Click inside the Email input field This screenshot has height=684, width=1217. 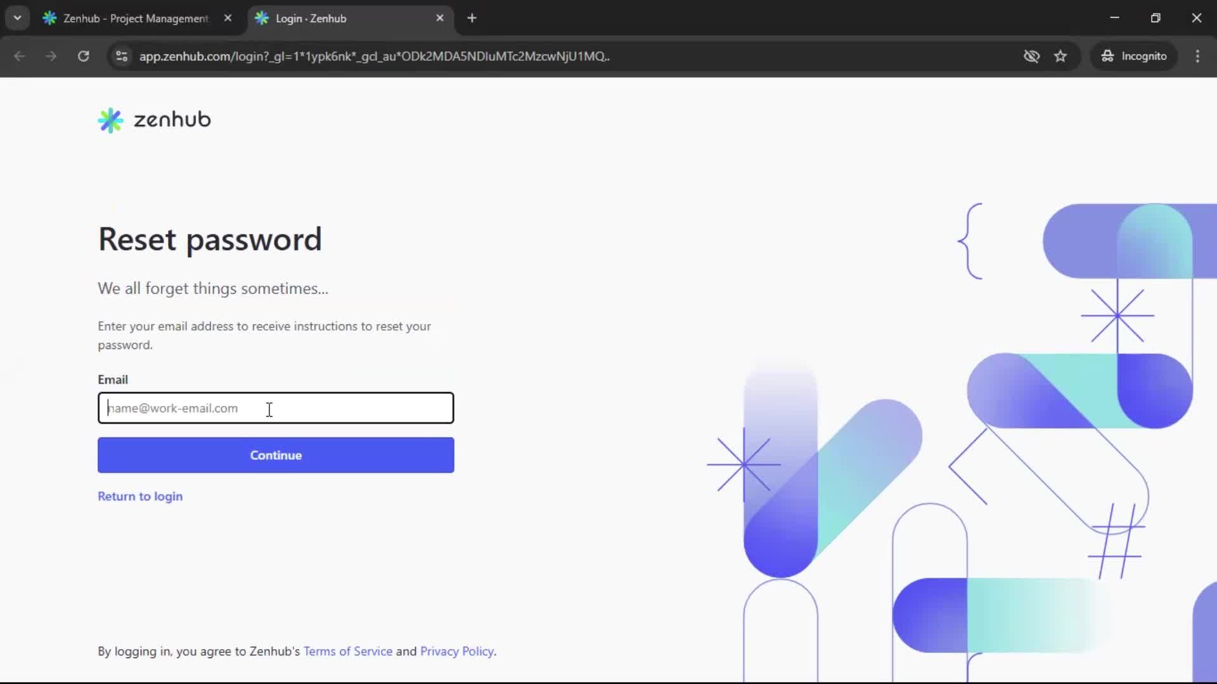pyautogui.click(x=276, y=408)
